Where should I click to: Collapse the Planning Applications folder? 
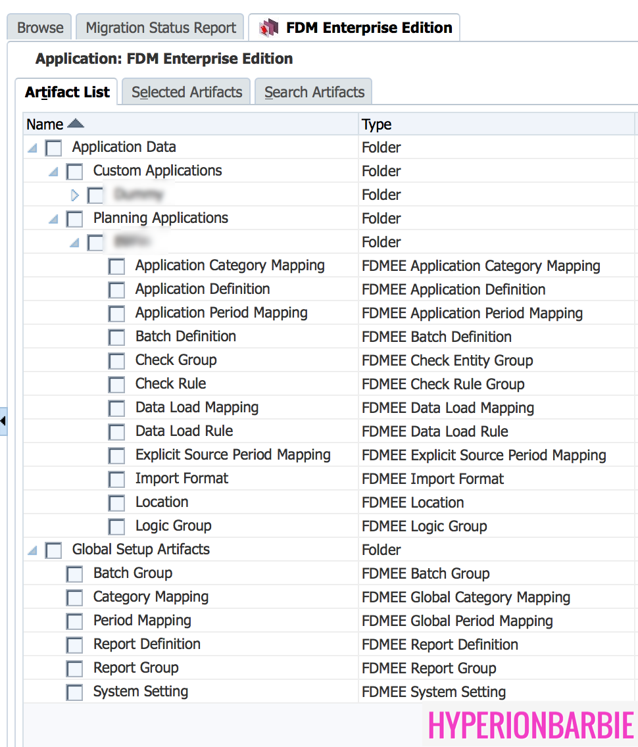(53, 220)
